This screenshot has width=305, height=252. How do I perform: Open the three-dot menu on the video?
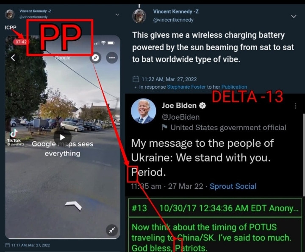(x=112, y=58)
